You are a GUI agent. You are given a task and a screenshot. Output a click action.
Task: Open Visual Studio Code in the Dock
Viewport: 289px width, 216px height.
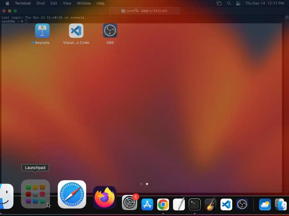(226, 204)
